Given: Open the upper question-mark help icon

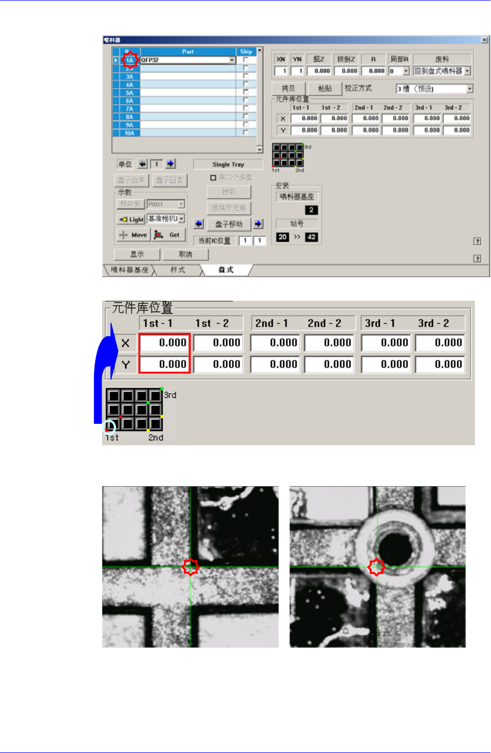Looking at the screenshot, I should click(x=477, y=242).
